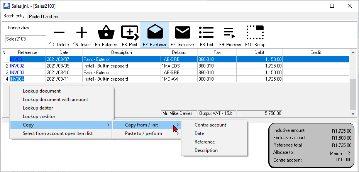Choose Select from account open item list

(x=62, y=133)
